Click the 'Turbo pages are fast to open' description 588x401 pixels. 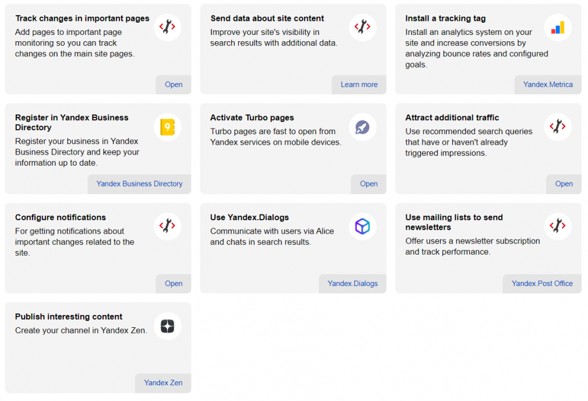point(275,137)
